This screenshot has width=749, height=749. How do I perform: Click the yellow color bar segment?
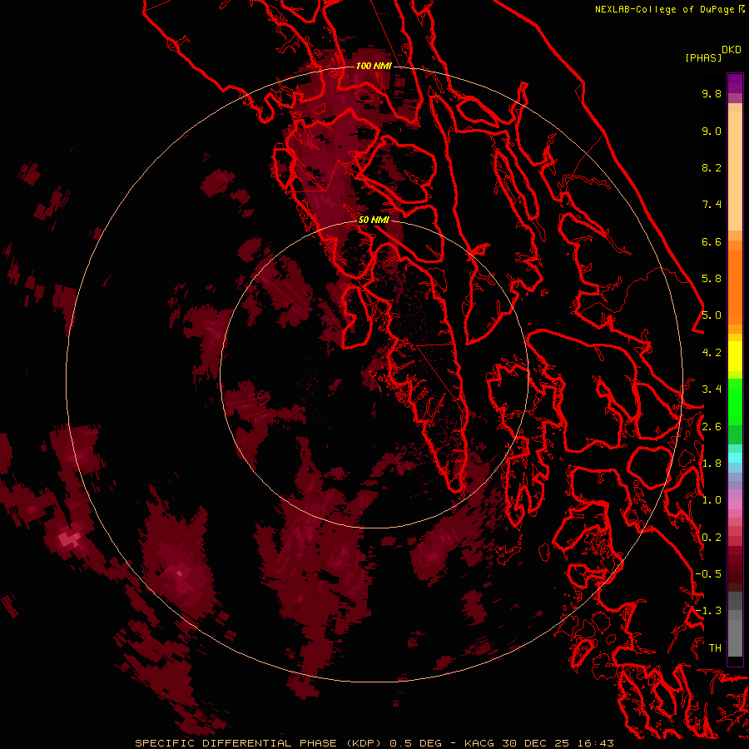coord(735,356)
